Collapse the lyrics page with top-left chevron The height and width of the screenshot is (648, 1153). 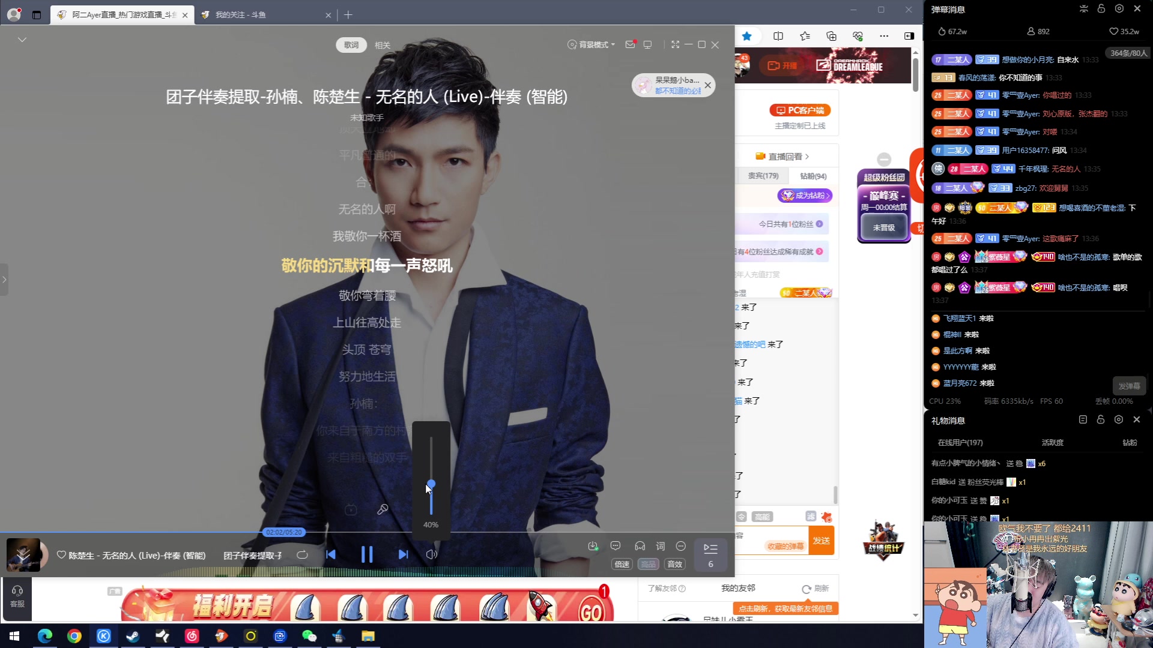point(22,40)
